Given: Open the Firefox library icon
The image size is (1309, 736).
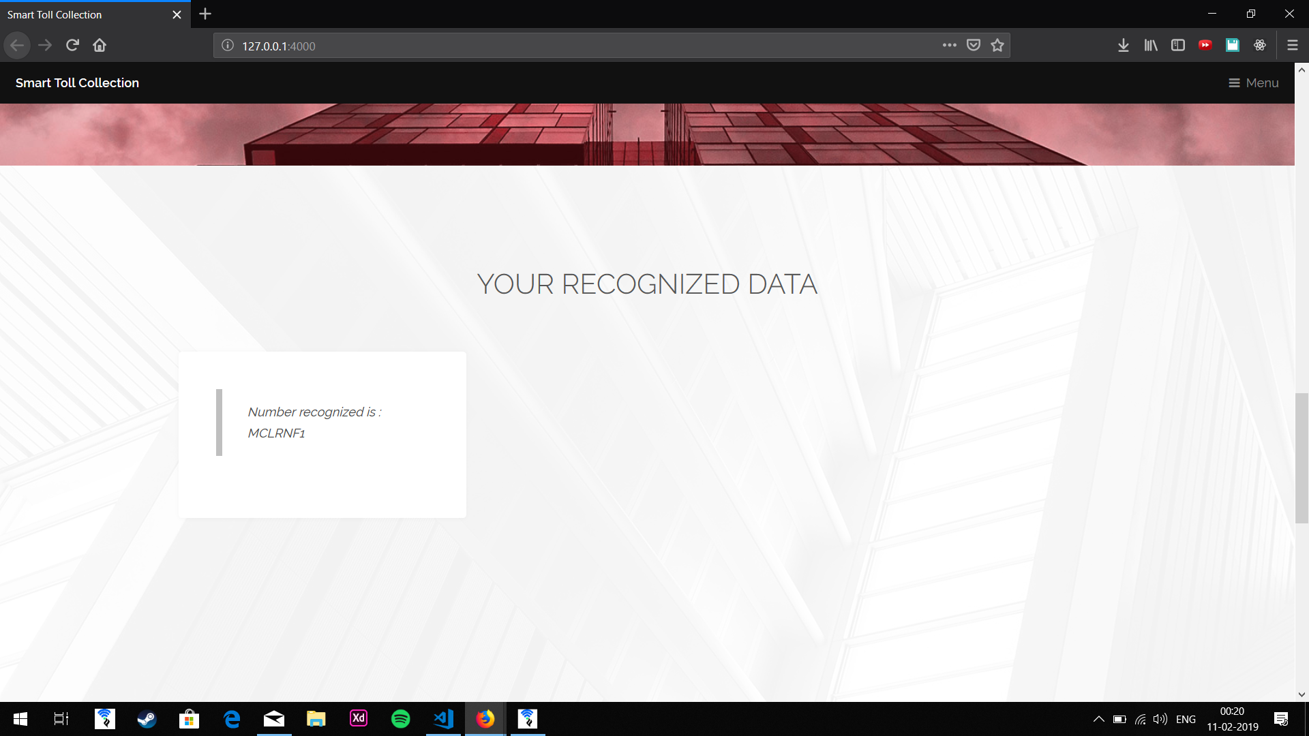Looking at the screenshot, I should (1151, 45).
